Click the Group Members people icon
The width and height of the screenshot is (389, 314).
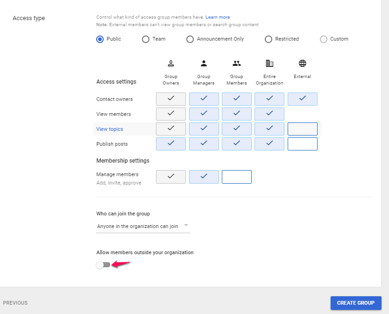pos(237,64)
